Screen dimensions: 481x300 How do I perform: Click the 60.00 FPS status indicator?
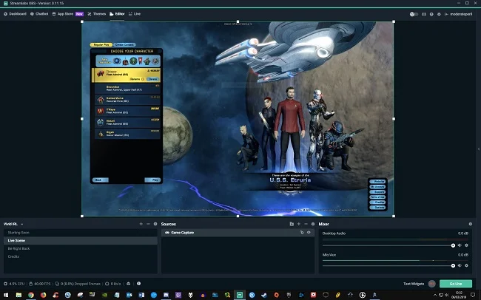(x=39, y=284)
